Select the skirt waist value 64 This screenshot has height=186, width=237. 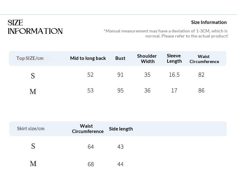[x=91, y=147]
